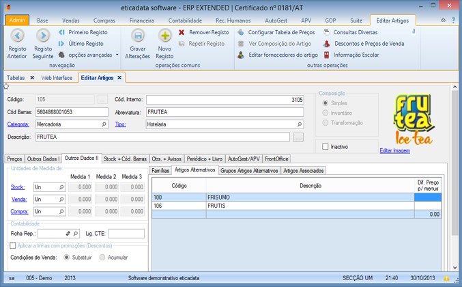Create a Novo Registo

pos(164,36)
